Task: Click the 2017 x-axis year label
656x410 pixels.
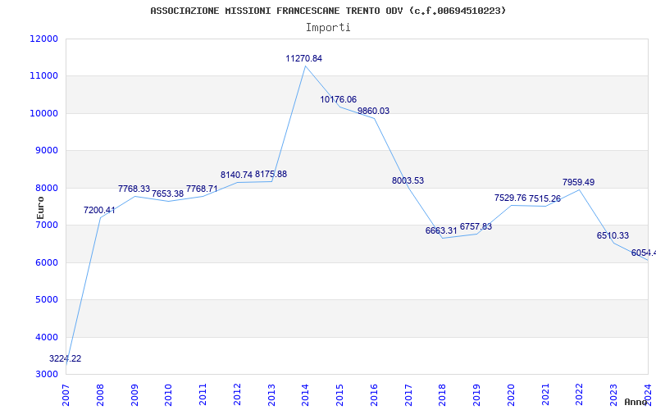Action: [408, 394]
